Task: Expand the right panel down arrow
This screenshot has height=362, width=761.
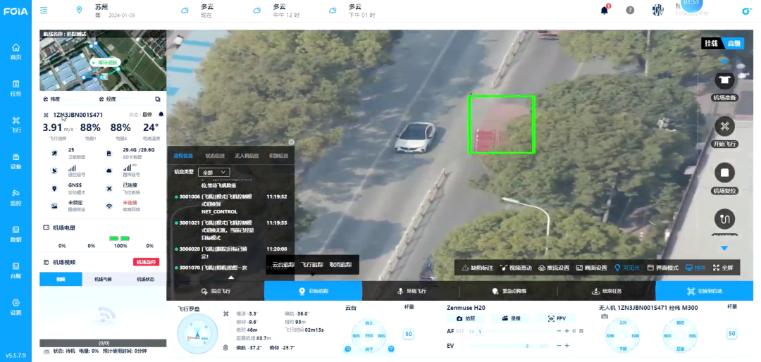Action: click(x=724, y=248)
